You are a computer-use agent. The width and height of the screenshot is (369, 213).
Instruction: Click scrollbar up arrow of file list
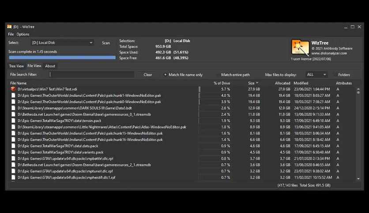click(358, 89)
